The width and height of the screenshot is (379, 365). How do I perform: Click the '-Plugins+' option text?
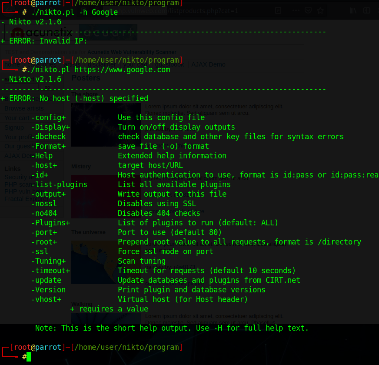coord(50,223)
